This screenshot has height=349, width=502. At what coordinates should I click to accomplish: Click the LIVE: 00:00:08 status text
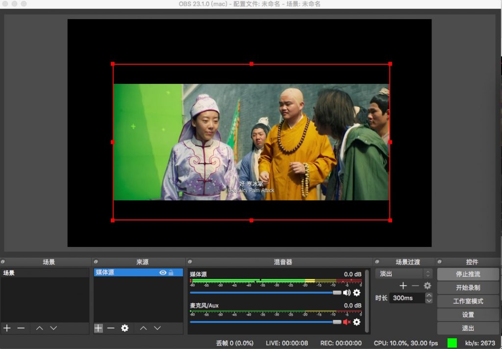(287, 343)
